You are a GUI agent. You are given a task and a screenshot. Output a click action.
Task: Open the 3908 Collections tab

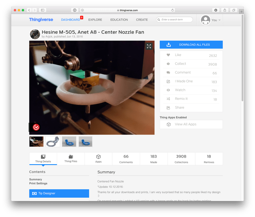[x=181, y=159]
